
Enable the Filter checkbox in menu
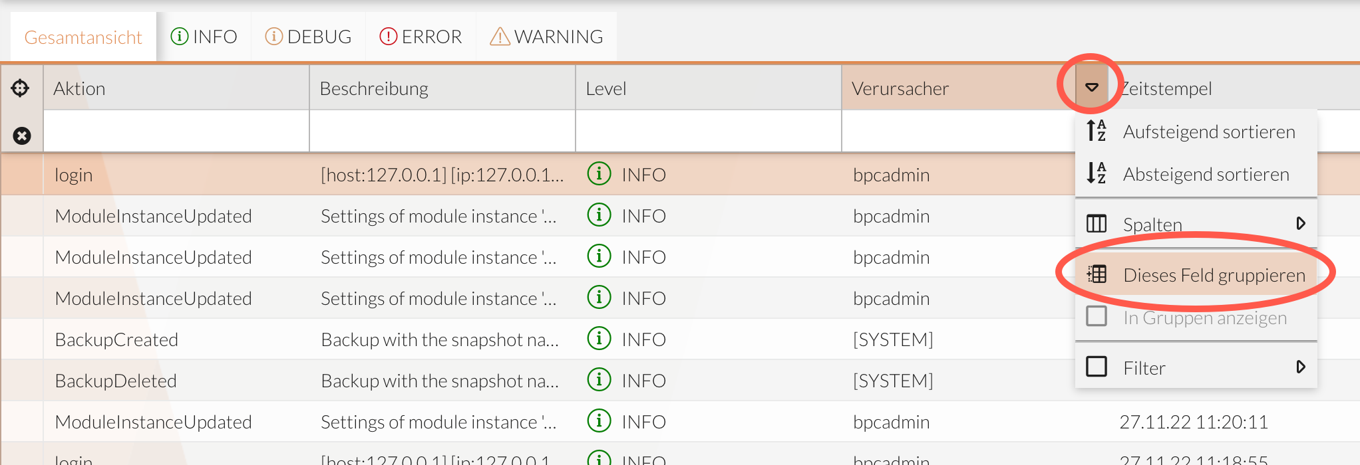click(1096, 367)
